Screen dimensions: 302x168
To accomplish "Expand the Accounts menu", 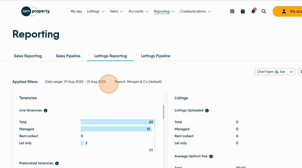I will click(x=138, y=11).
